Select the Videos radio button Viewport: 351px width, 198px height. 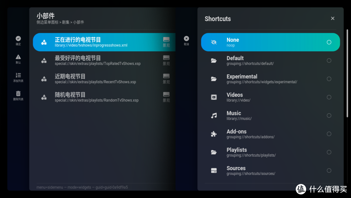point(329,97)
